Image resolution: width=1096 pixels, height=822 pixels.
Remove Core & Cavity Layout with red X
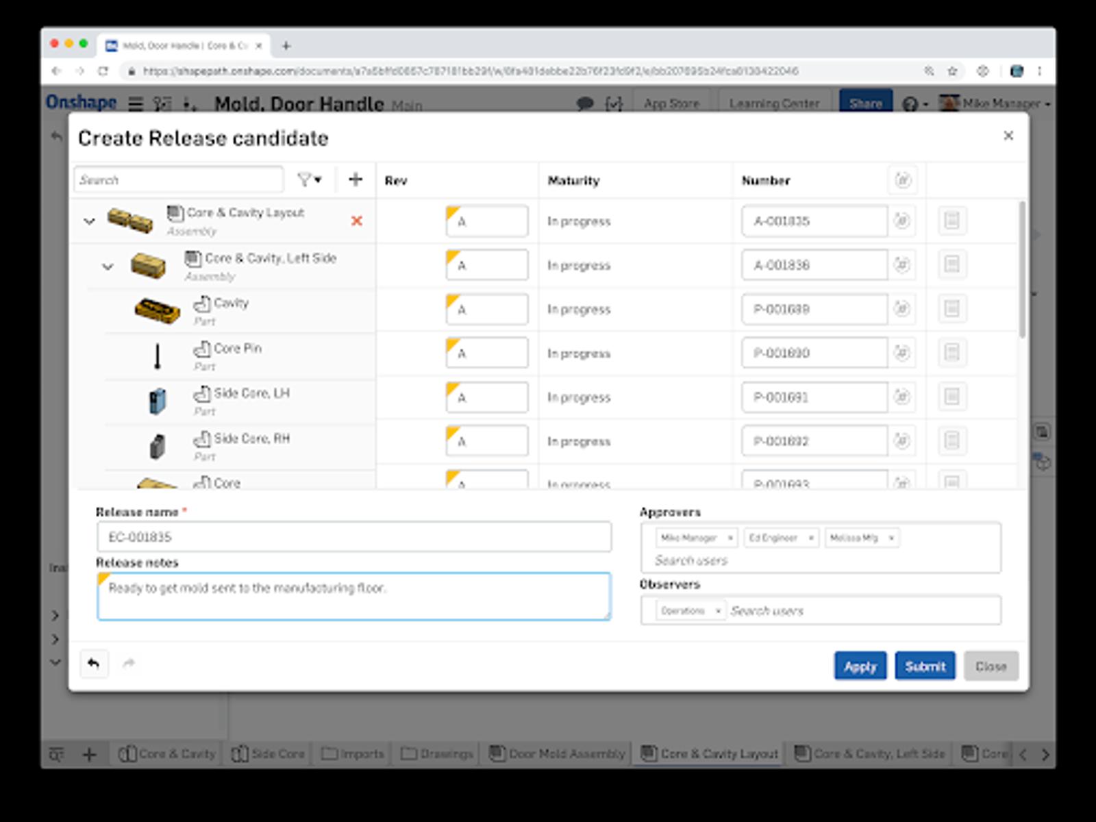(x=356, y=221)
